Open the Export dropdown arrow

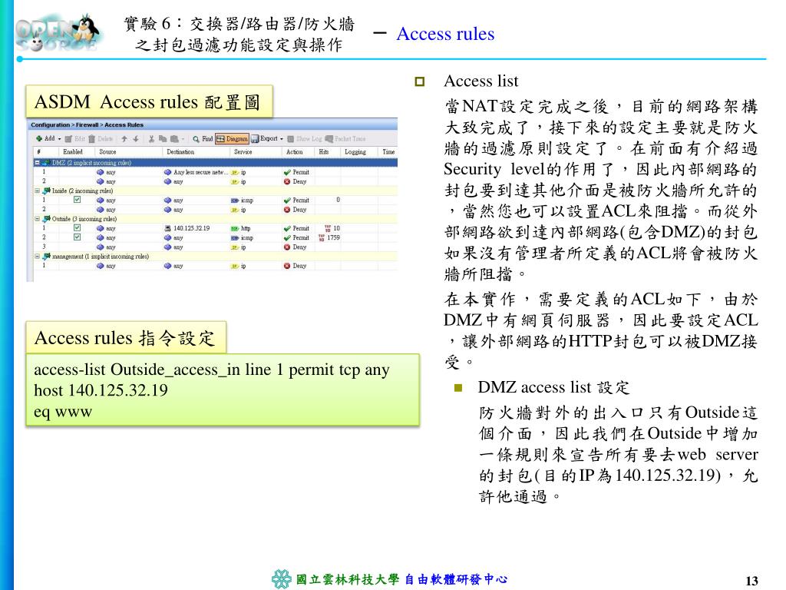[x=281, y=140]
